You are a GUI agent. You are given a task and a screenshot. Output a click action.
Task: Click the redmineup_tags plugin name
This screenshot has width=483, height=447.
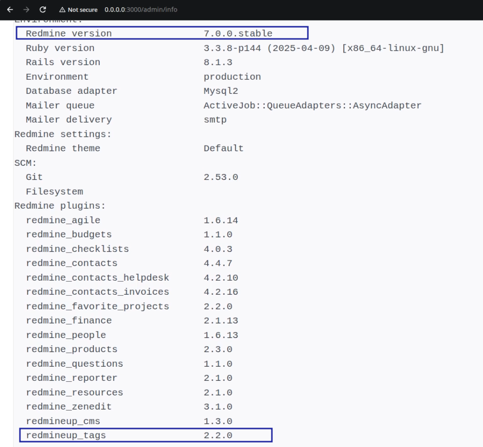pyautogui.click(x=66, y=435)
